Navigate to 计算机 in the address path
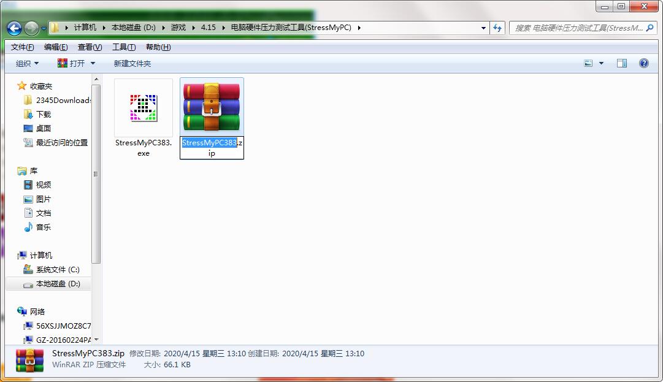The height and width of the screenshot is (382, 663). pyautogui.click(x=85, y=28)
